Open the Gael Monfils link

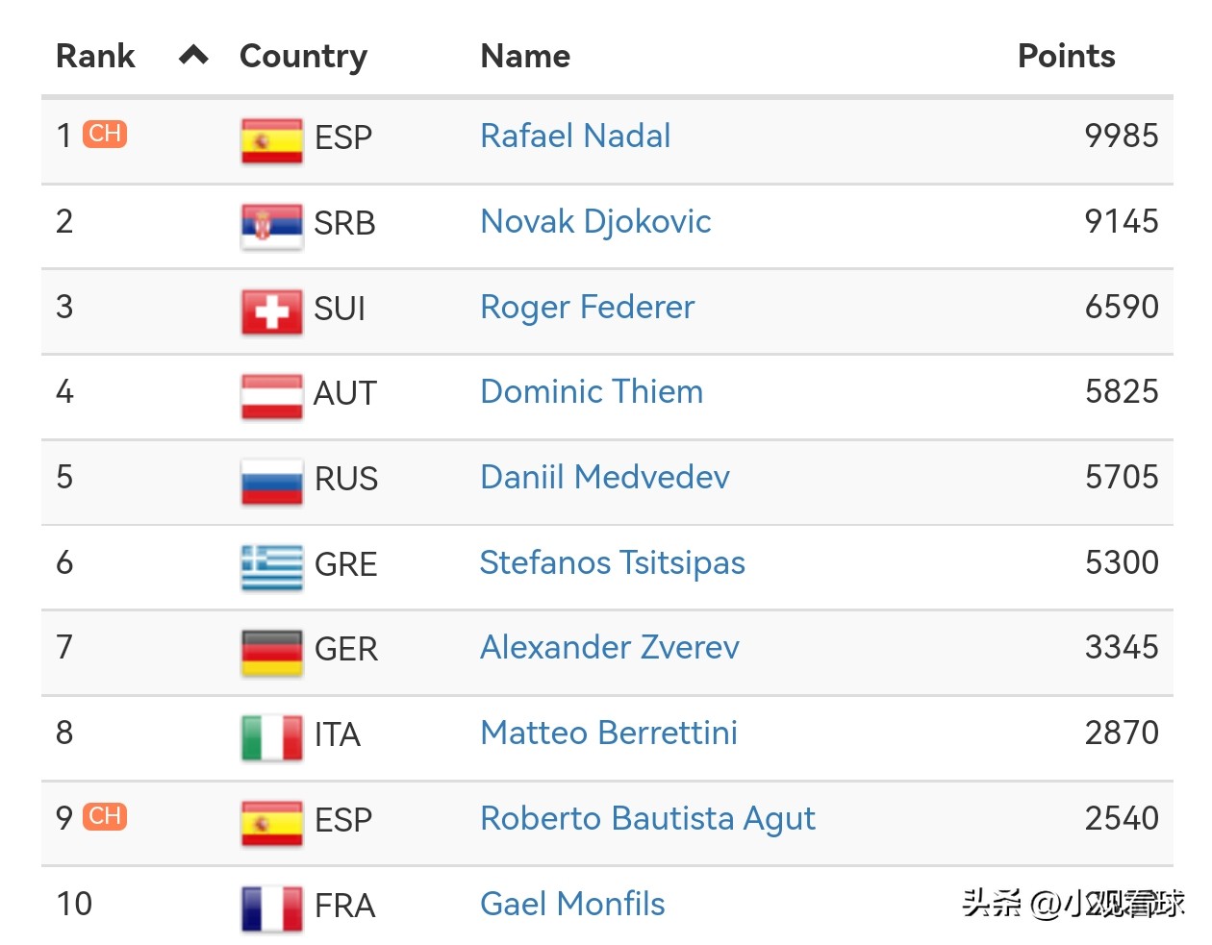572,904
